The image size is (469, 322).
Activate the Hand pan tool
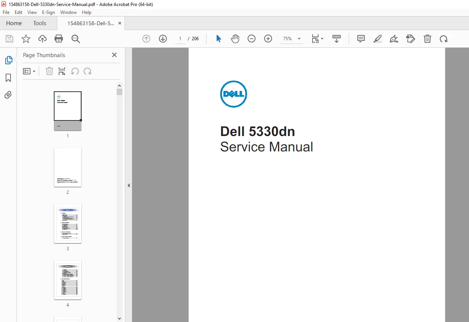[235, 39]
